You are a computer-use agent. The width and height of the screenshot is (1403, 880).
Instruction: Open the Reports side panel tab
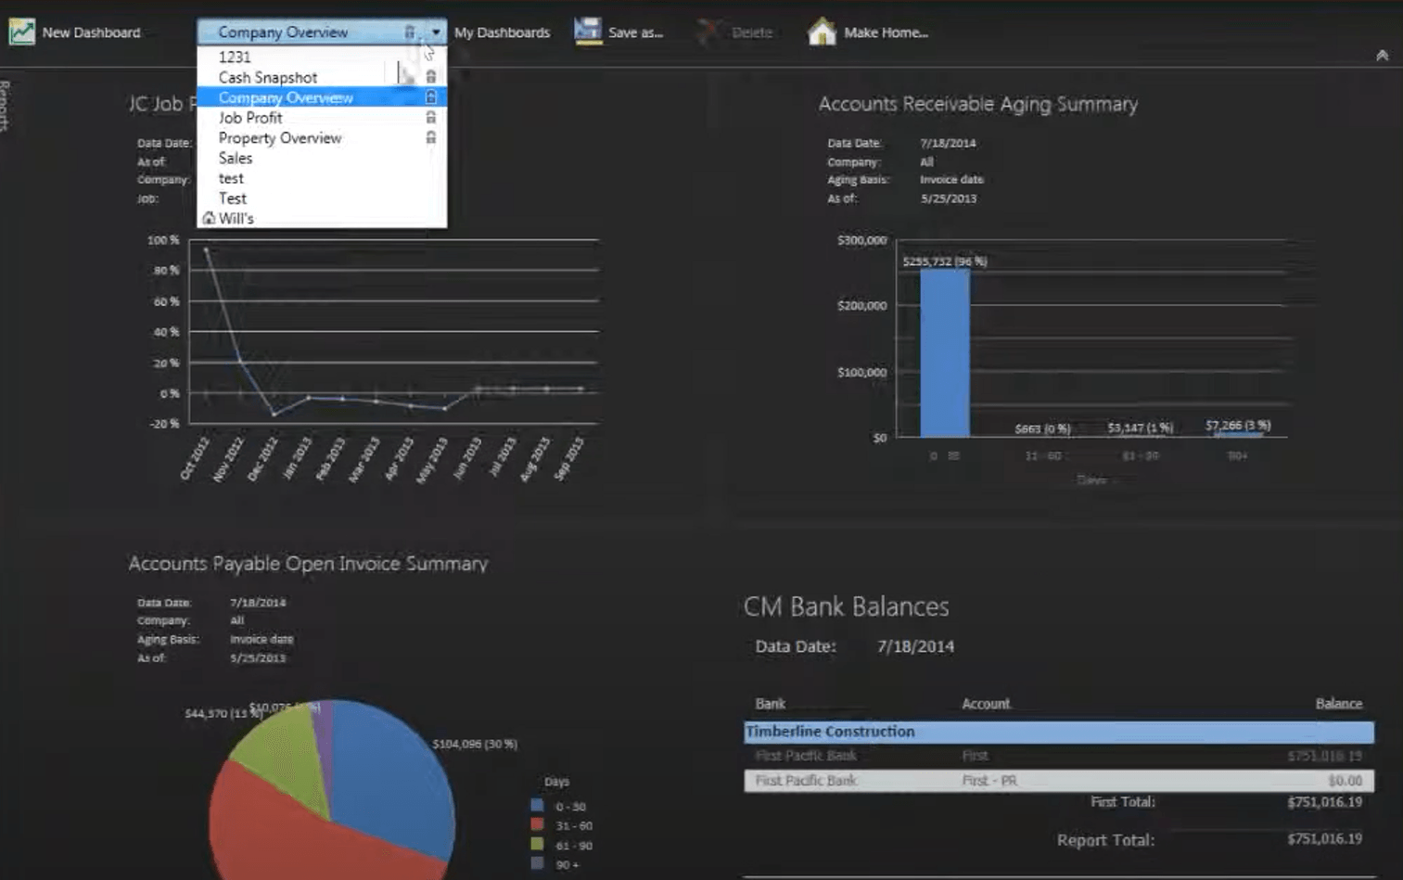6,105
